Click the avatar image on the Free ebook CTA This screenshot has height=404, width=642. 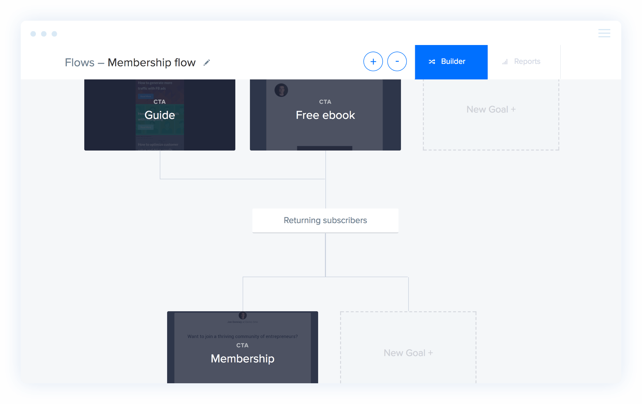click(281, 90)
